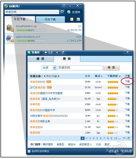Switch to the 今日下载 tab
The image size is (137, 159).
[x=20, y=19]
